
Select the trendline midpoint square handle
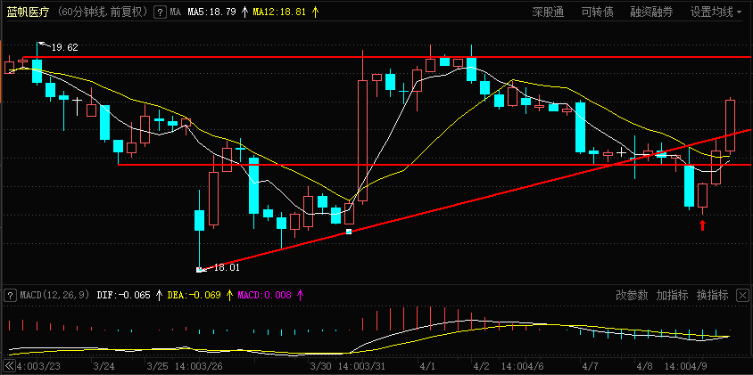click(349, 232)
